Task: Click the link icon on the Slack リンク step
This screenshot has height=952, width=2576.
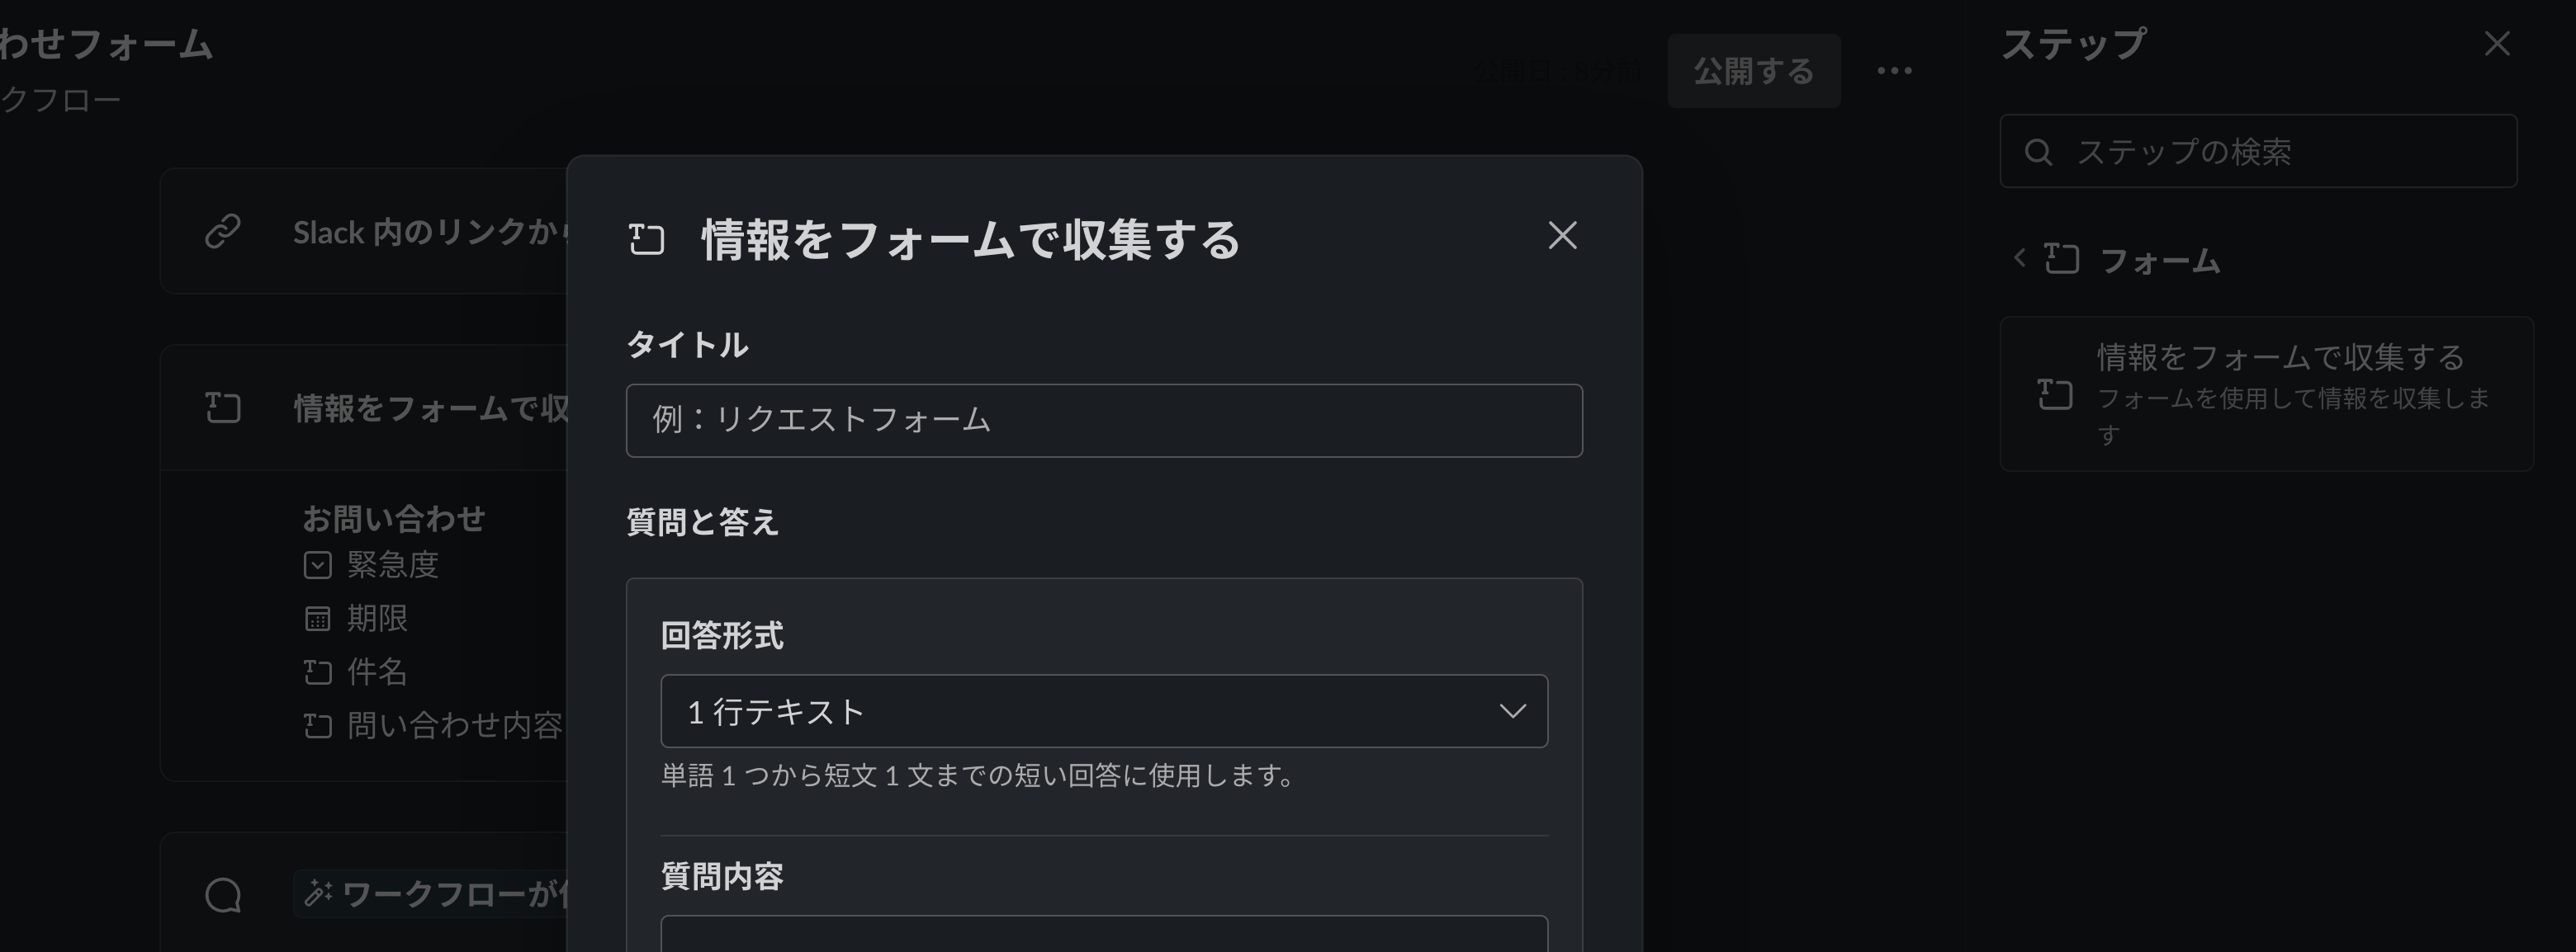Action: pyautogui.click(x=221, y=232)
